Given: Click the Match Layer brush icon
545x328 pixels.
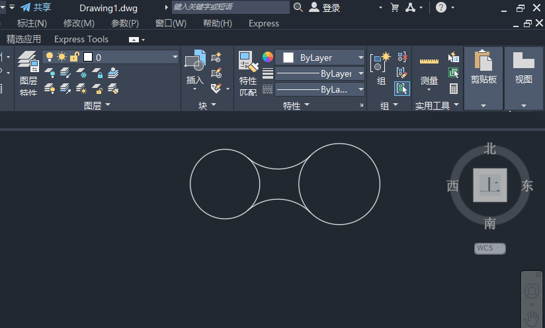Looking at the screenshot, I should coord(113,89).
